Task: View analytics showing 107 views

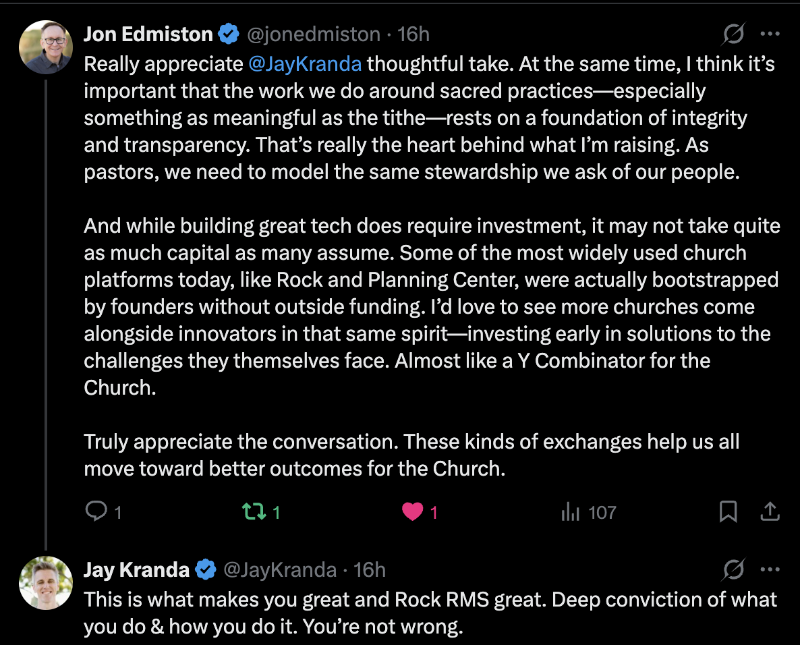Action: coord(590,512)
